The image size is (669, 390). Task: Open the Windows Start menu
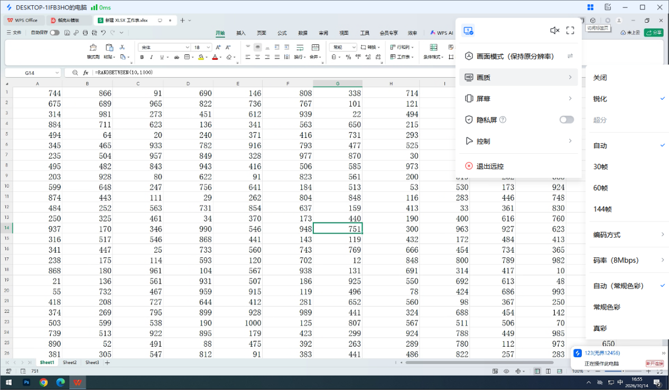(8, 382)
